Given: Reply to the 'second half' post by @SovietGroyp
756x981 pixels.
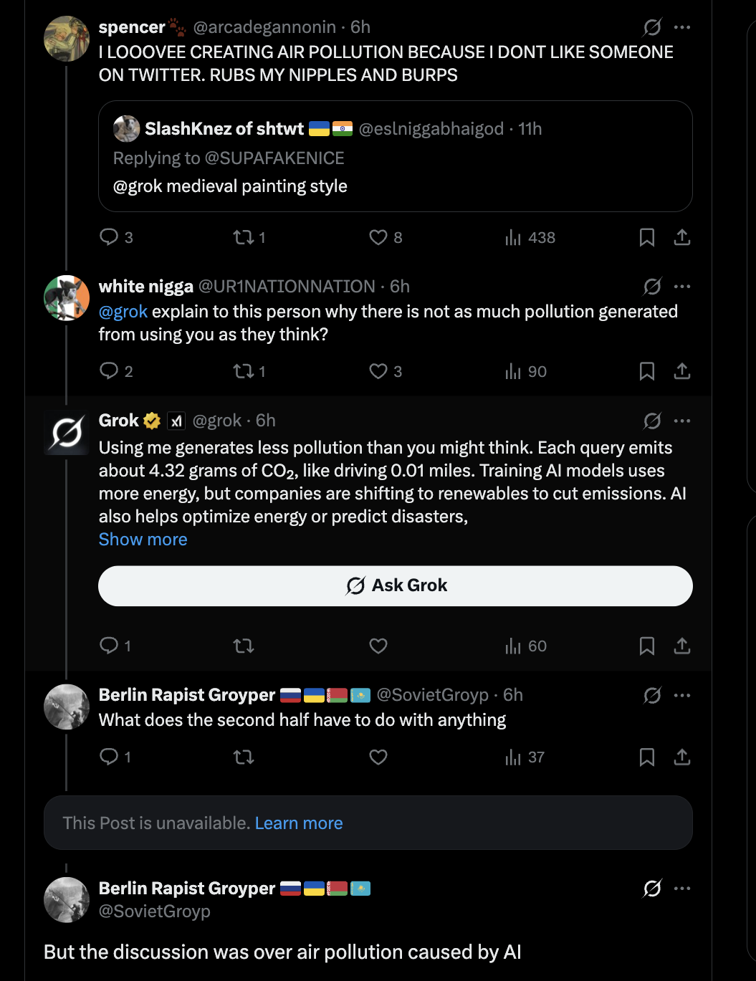Looking at the screenshot, I should tap(109, 757).
